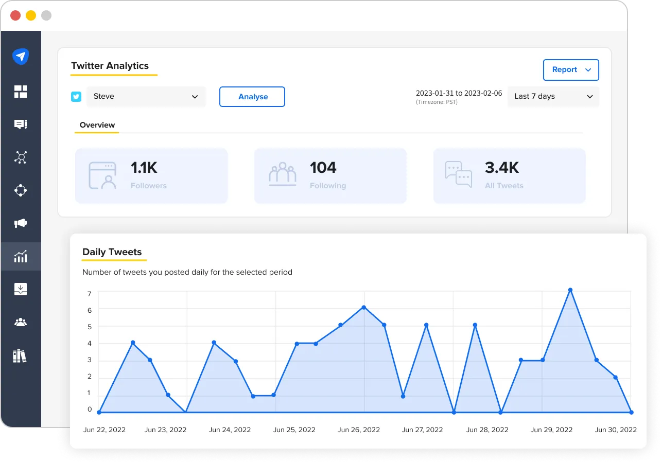Screen dimensions: 662x464
Task: Expand the Last 7 days date selector
Action: coord(553,96)
